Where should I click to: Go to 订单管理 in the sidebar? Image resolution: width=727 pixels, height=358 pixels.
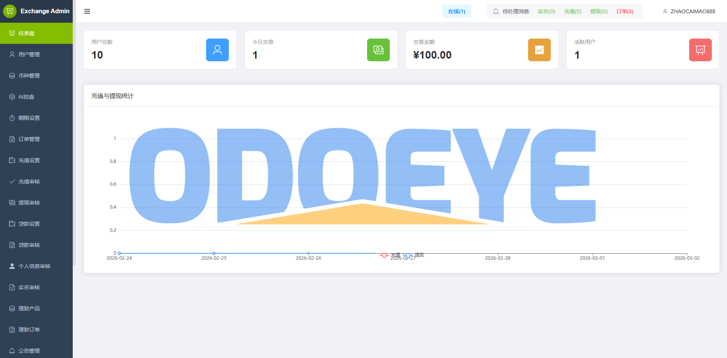pyautogui.click(x=29, y=139)
